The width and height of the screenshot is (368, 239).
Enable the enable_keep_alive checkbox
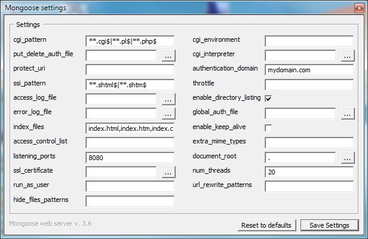pyautogui.click(x=268, y=127)
